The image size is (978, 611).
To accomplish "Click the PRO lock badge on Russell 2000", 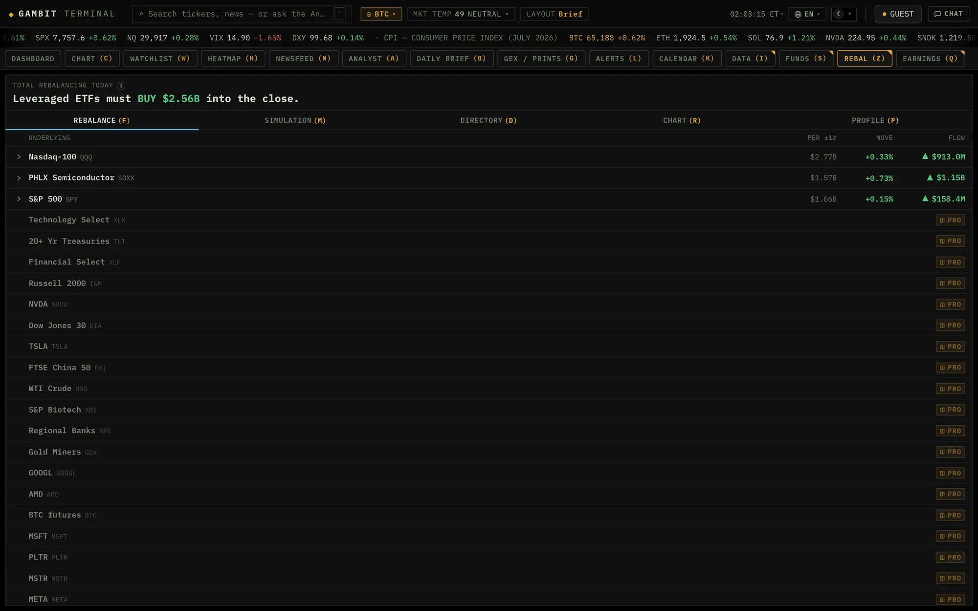I will coord(950,284).
